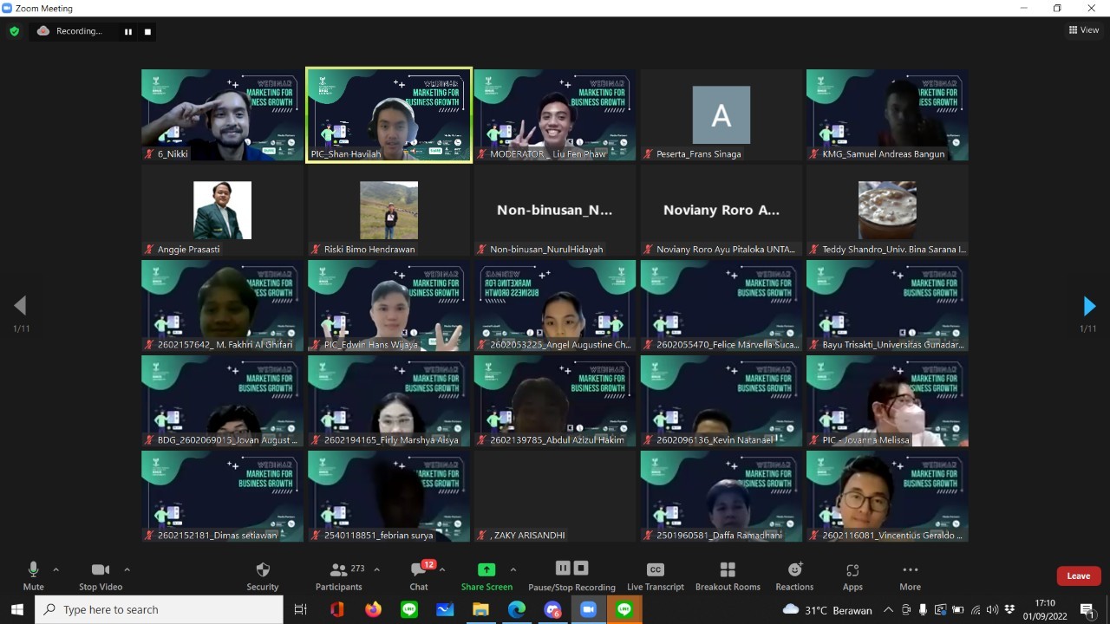Click the green Share Screen button
This screenshot has height=624, width=1110.
[x=486, y=575]
